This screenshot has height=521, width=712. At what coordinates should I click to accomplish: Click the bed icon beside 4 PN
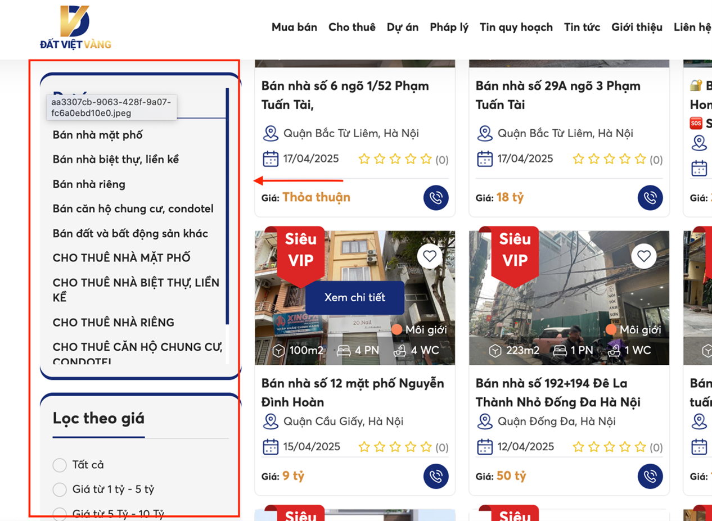[x=344, y=351]
